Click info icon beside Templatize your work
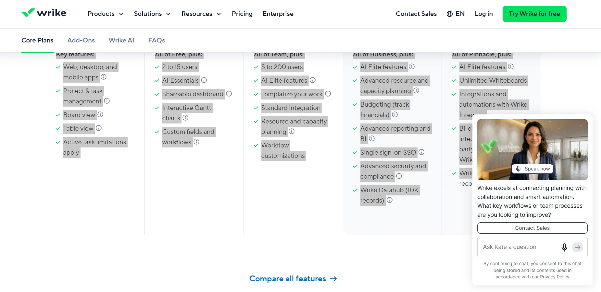The image size is (601, 292). pos(328,94)
